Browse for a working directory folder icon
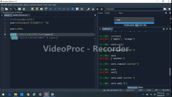Image resolution: width=172 pixels, height=97 pixels. (x=165, y=9)
